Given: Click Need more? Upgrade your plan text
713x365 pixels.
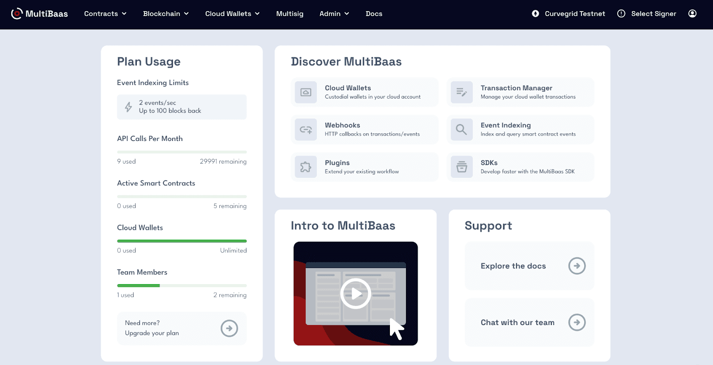Looking at the screenshot, I should (152, 328).
